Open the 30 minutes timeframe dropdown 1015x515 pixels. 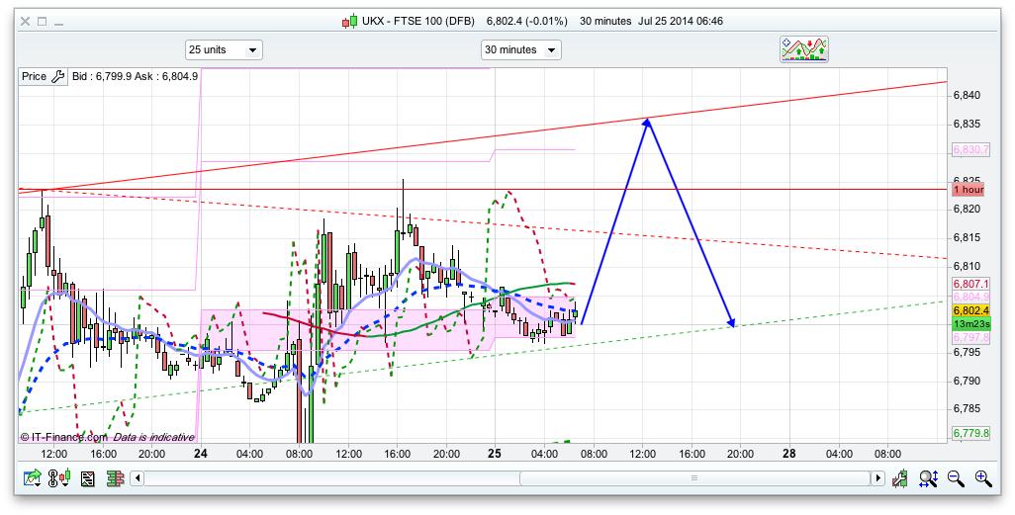coord(520,49)
